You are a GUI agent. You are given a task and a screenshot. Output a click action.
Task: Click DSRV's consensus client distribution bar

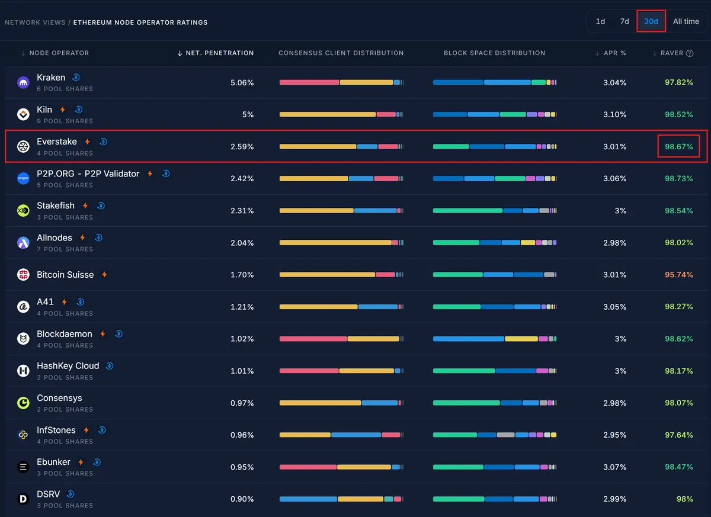(x=341, y=499)
